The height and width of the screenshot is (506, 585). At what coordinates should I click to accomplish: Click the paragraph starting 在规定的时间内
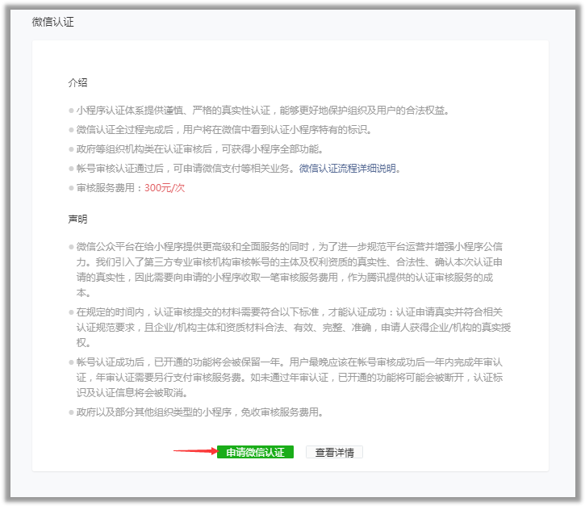[x=294, y=328]
